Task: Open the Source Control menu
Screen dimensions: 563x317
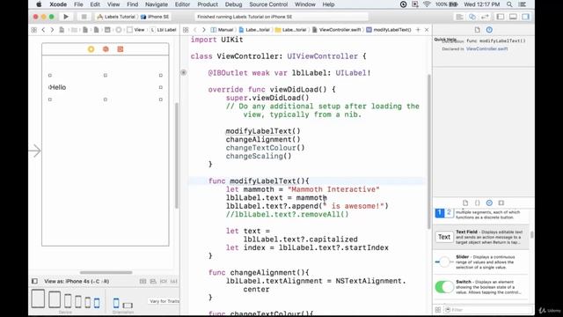Action: pyautogui.click(x=268, y=4)
